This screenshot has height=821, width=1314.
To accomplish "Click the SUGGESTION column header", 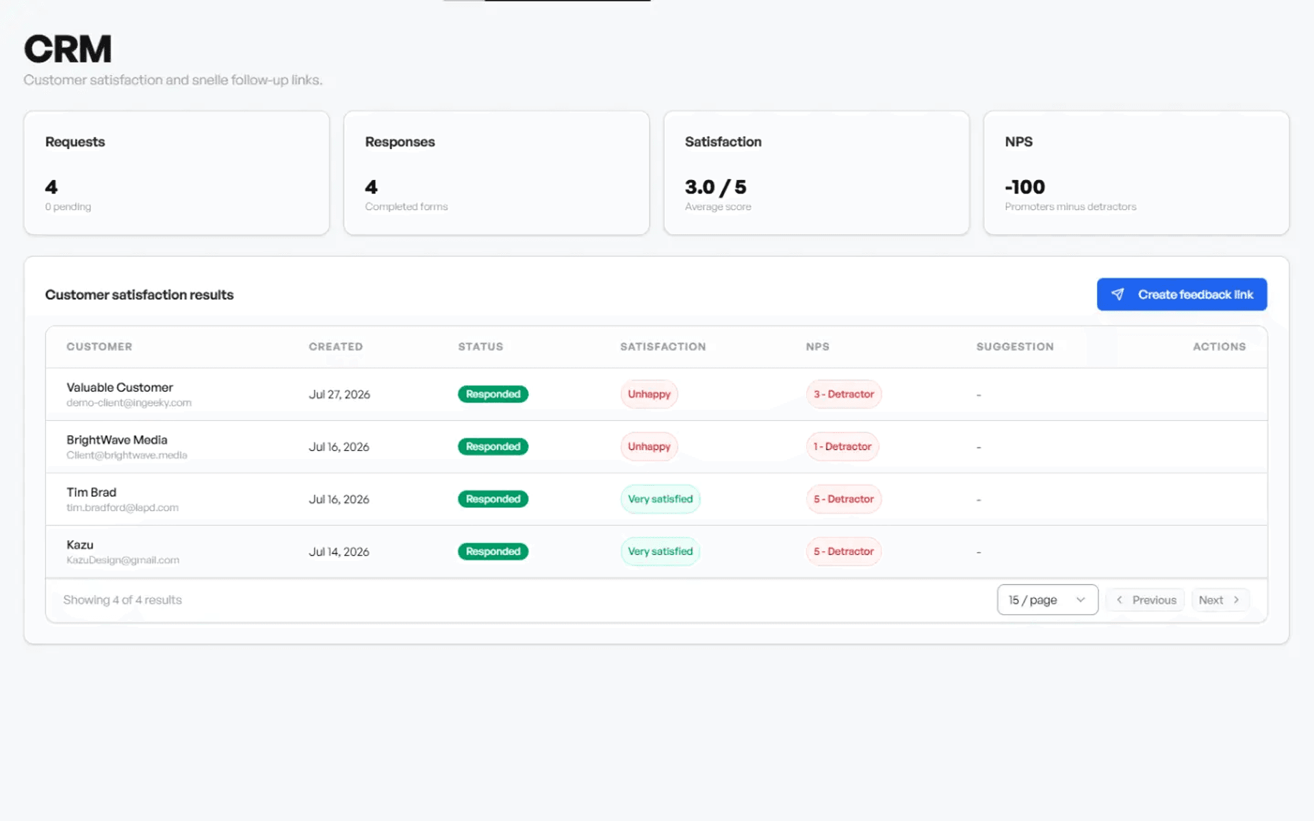I will pyautogui.click(x=1015, y=347).
